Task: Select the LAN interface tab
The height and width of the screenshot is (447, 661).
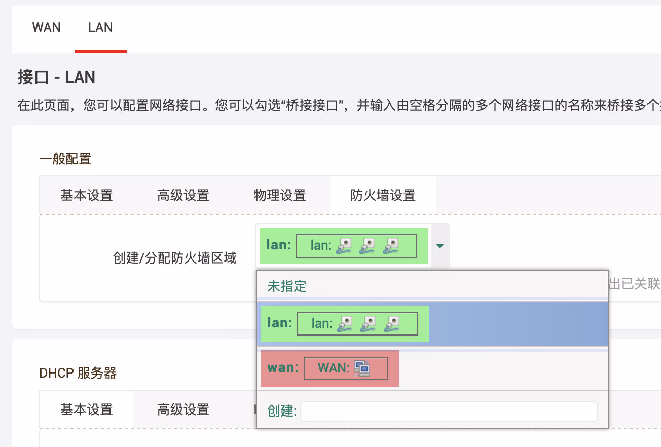Action: pos(100,28)
